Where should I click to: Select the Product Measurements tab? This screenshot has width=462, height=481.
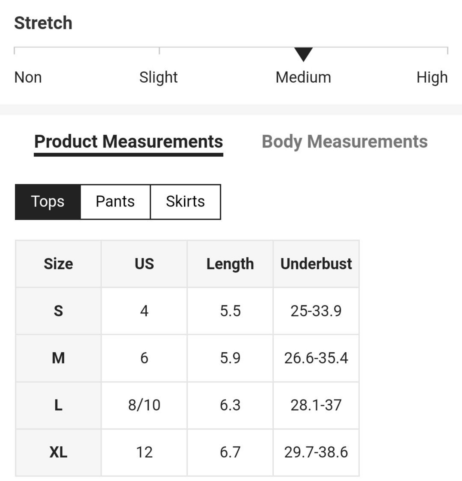click(129, 142)
